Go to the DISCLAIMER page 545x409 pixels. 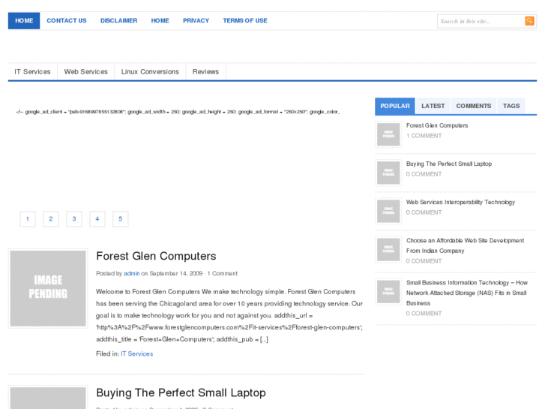pyautogui.click(x=119, y=21)
